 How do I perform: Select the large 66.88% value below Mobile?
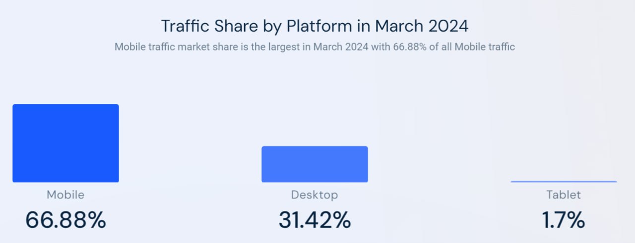coord(65,220)
